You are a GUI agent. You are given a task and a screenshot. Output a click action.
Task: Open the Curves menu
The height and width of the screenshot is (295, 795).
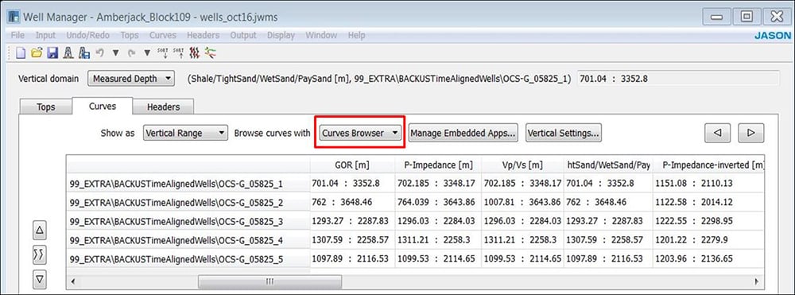[x=163, y=36]
